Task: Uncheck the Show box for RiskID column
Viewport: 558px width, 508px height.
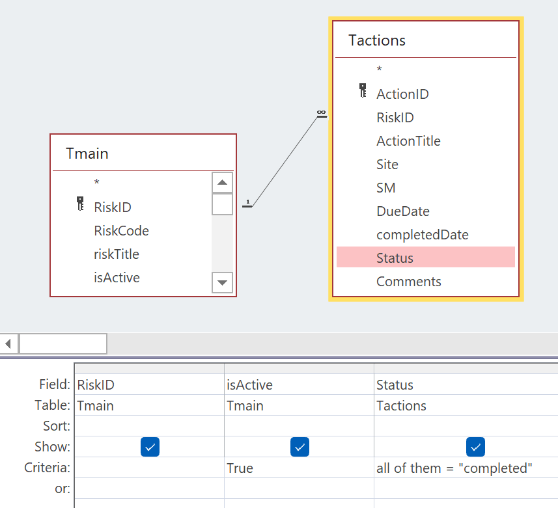Action: coord(150,447)
